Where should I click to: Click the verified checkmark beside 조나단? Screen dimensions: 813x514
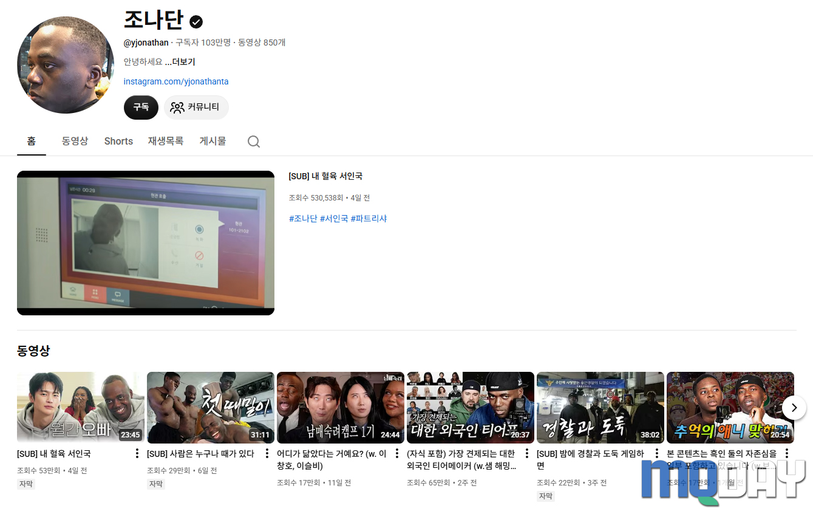pyautogui.click(x=196, y=21)
